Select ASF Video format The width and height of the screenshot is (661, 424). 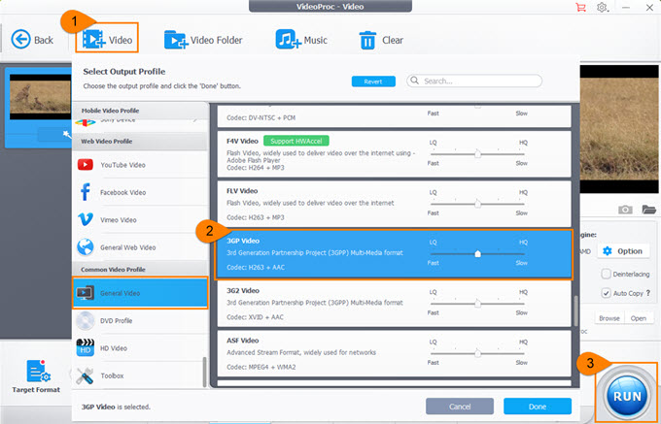click(394, 353)
